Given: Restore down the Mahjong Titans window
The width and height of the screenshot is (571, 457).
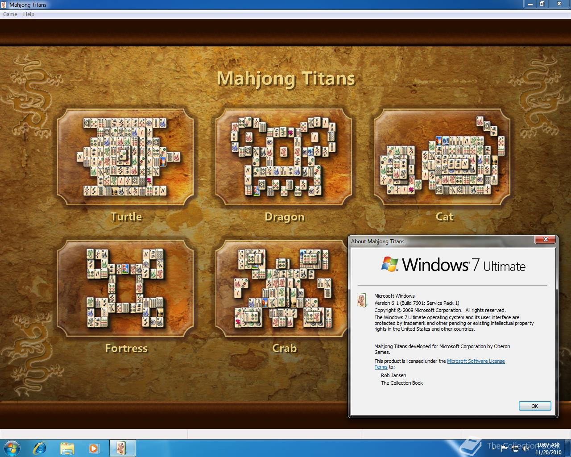Looking at the screenshot, I should (542, 4).
